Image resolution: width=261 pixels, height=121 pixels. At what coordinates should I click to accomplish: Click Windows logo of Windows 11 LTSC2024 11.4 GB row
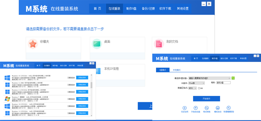pyautogui.click(x=7, y=113)
